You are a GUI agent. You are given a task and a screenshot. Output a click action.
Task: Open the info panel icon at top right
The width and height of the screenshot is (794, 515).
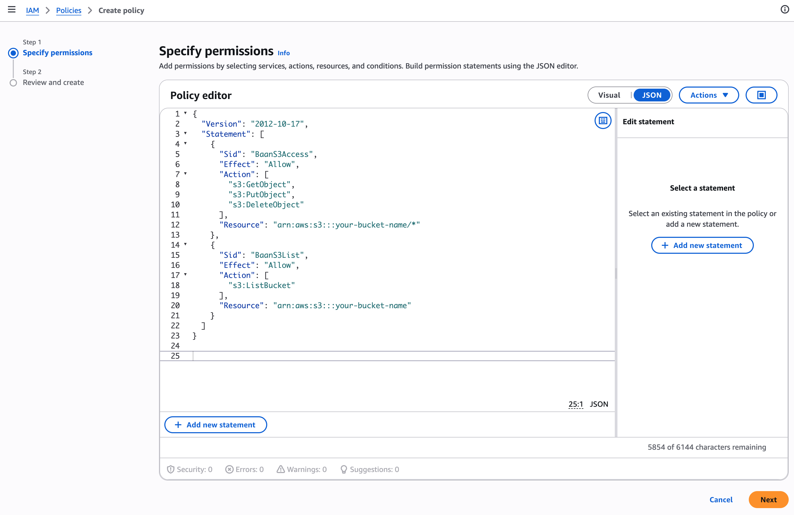(785, 10)
